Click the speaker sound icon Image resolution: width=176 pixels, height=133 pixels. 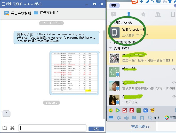tap(126, 118)
